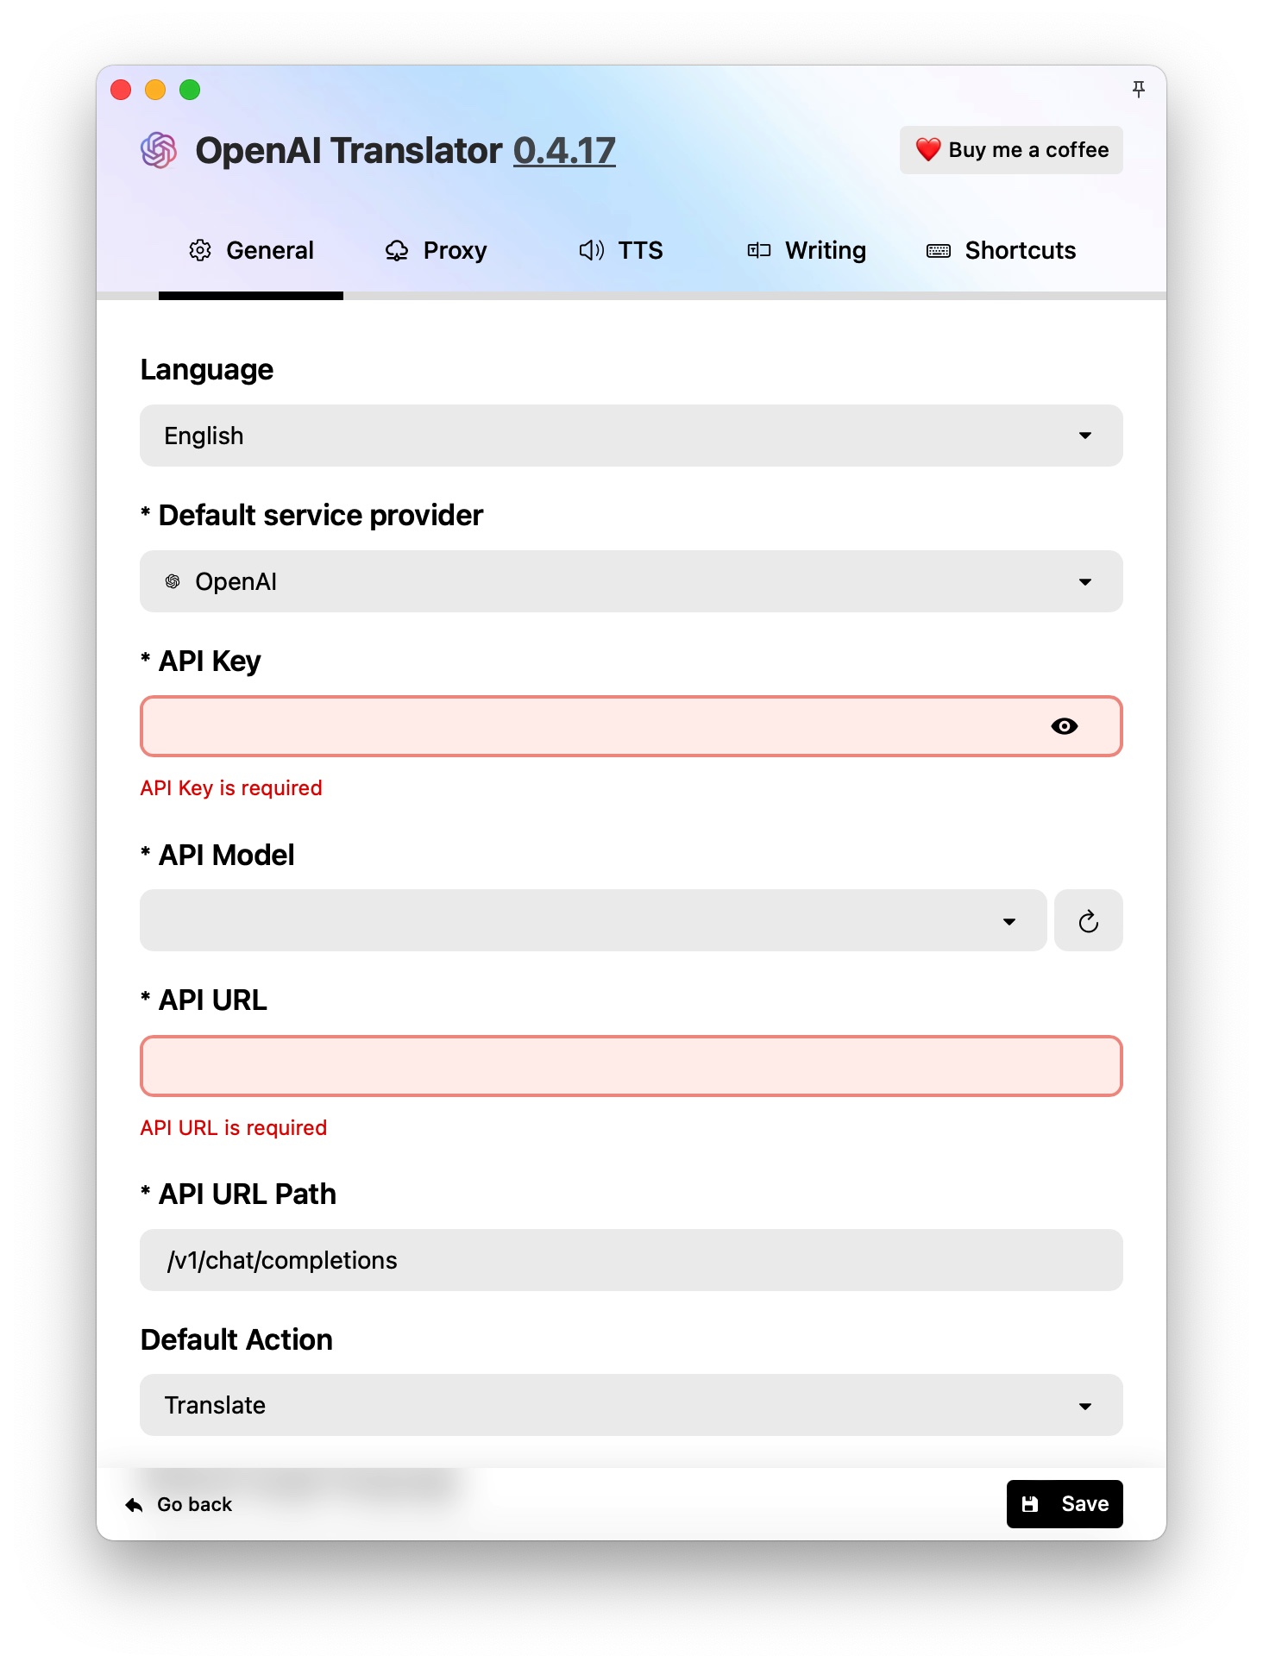Click the gear icon on the General tab
The height and width of the screenshot is (1668, 1263).
pyautogui.click(x=200, y=250)
